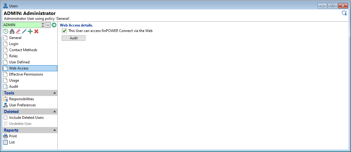Open the ADMIN user dropdown arrow
This screenshot has height=152, width=351.
(48, 25)
